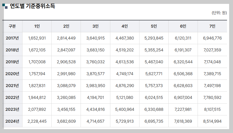Highlight the 1,944,812 cell

pos(37,98)
